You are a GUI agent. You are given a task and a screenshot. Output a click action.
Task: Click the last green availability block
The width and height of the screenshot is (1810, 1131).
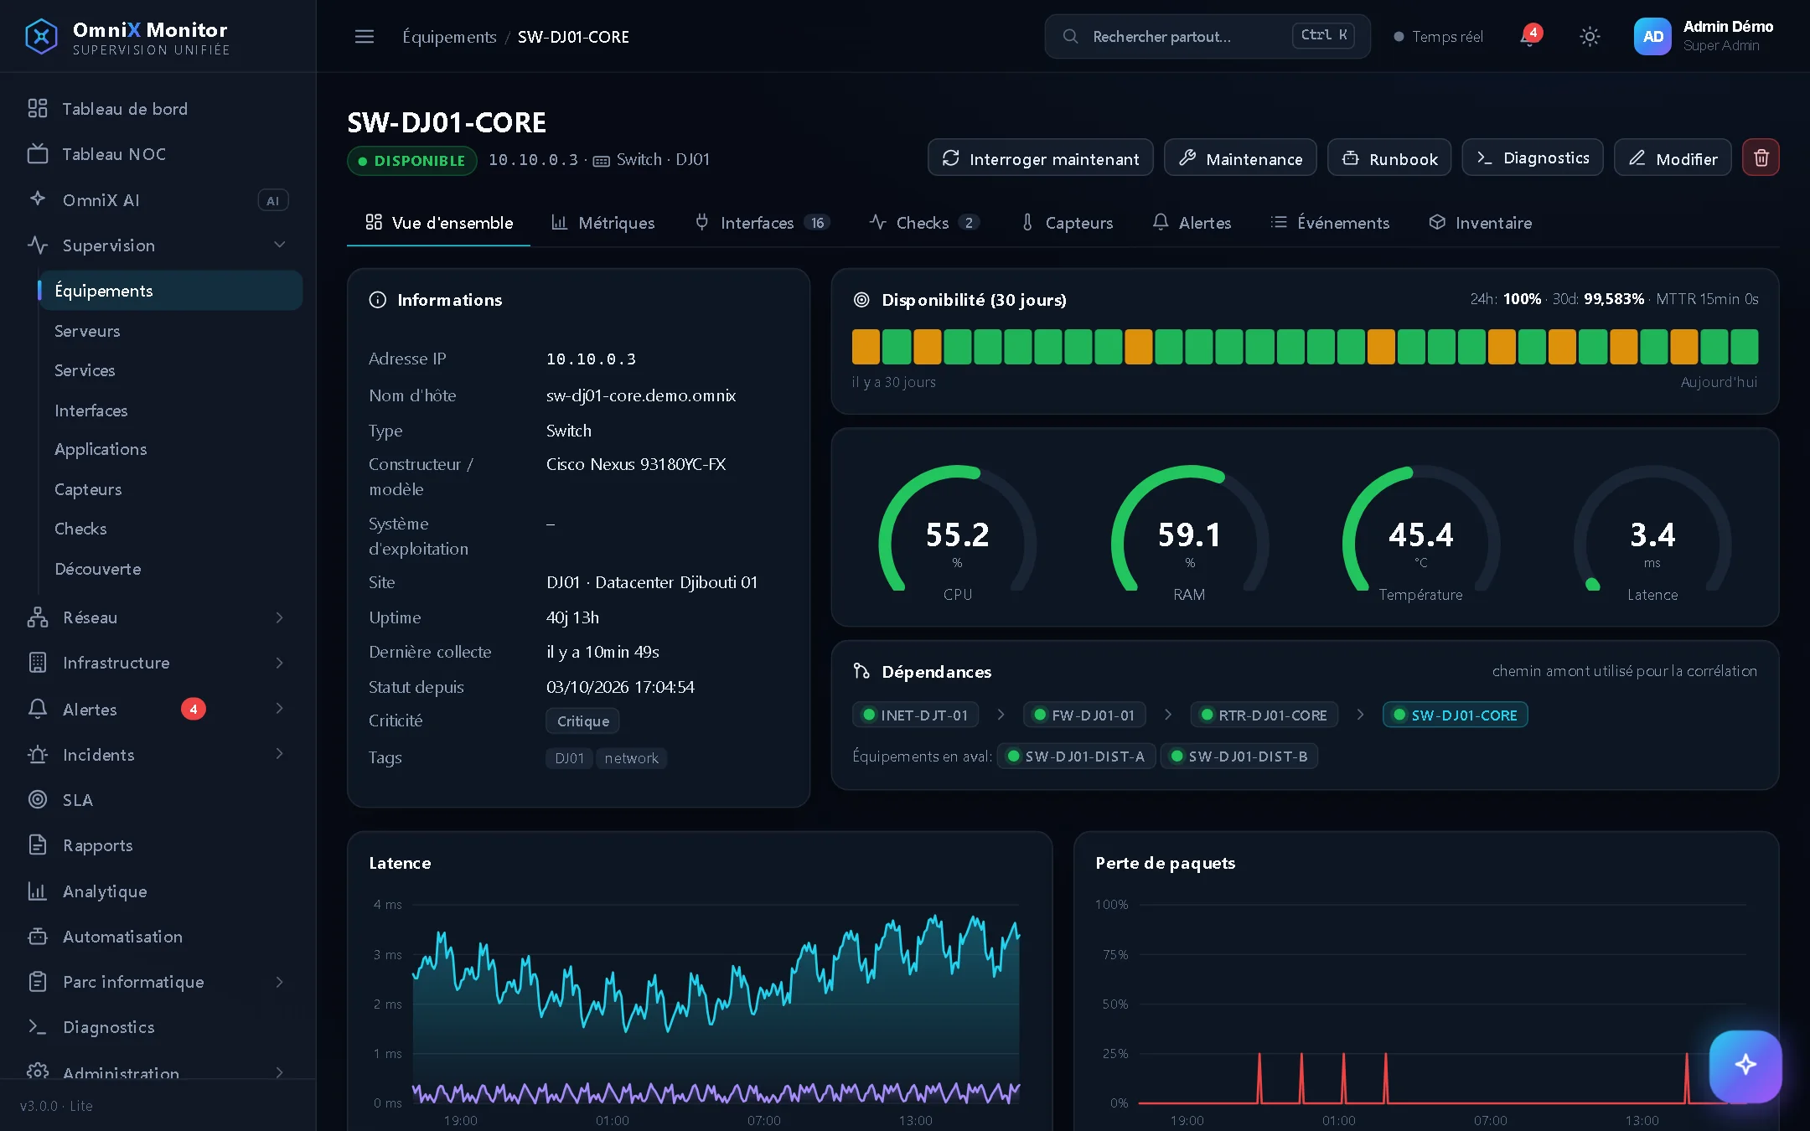coord(1745,347)
